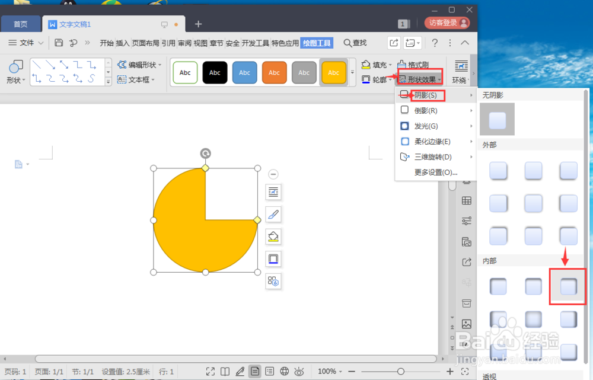The height and width of the screenshot is (380, 593).
Task: Click the 编辑形状 edit shape button
Action: (x=139, y=65)
